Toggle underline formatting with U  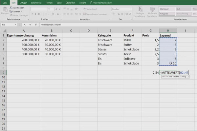[x=39, y=14]
